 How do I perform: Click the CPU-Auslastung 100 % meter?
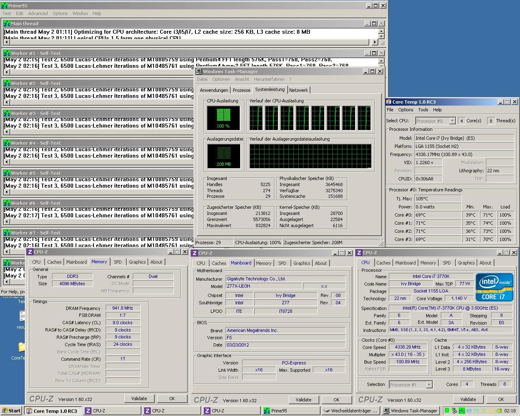click(223, 117)
